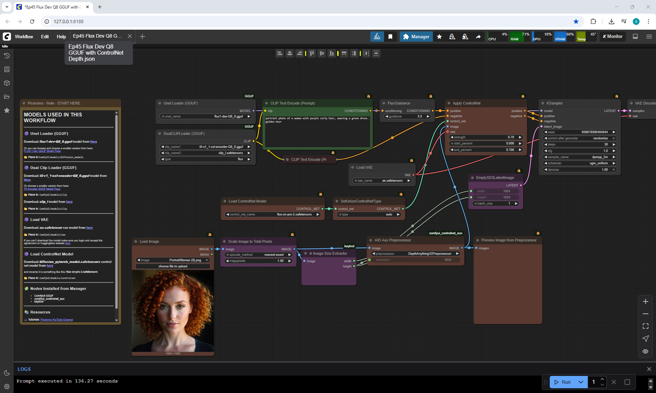Toggle the bottom panel button

[x=635, y=37]
